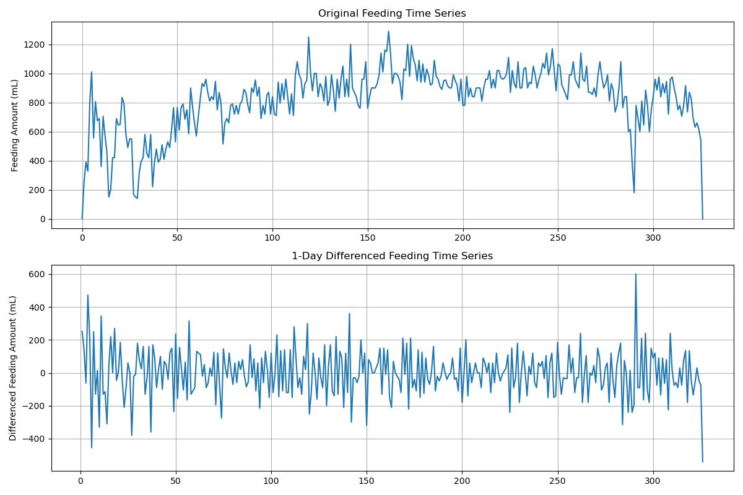Image resolution: width=743 pixels, height=495 pixels.
Task: Click the "1-Day Differenced Feeding Time Series" title
Action: point(392,256)
